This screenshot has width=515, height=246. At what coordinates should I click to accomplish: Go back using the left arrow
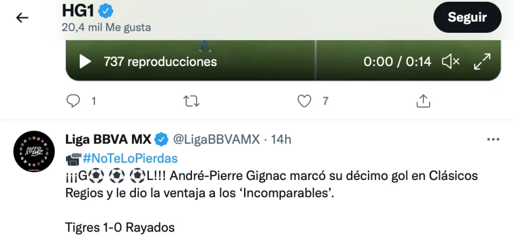click(x=22, y=18)
